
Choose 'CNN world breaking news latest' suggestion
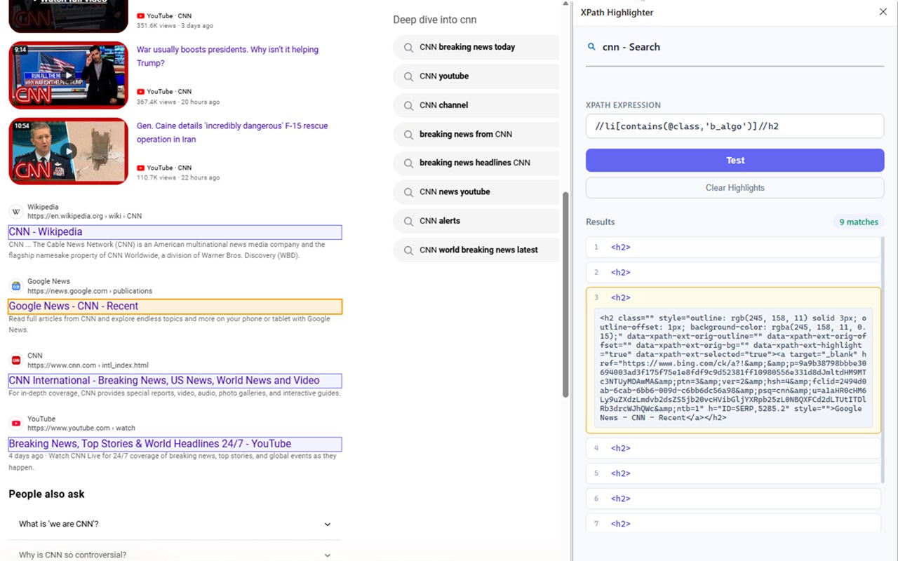click(x=476, y=250)
